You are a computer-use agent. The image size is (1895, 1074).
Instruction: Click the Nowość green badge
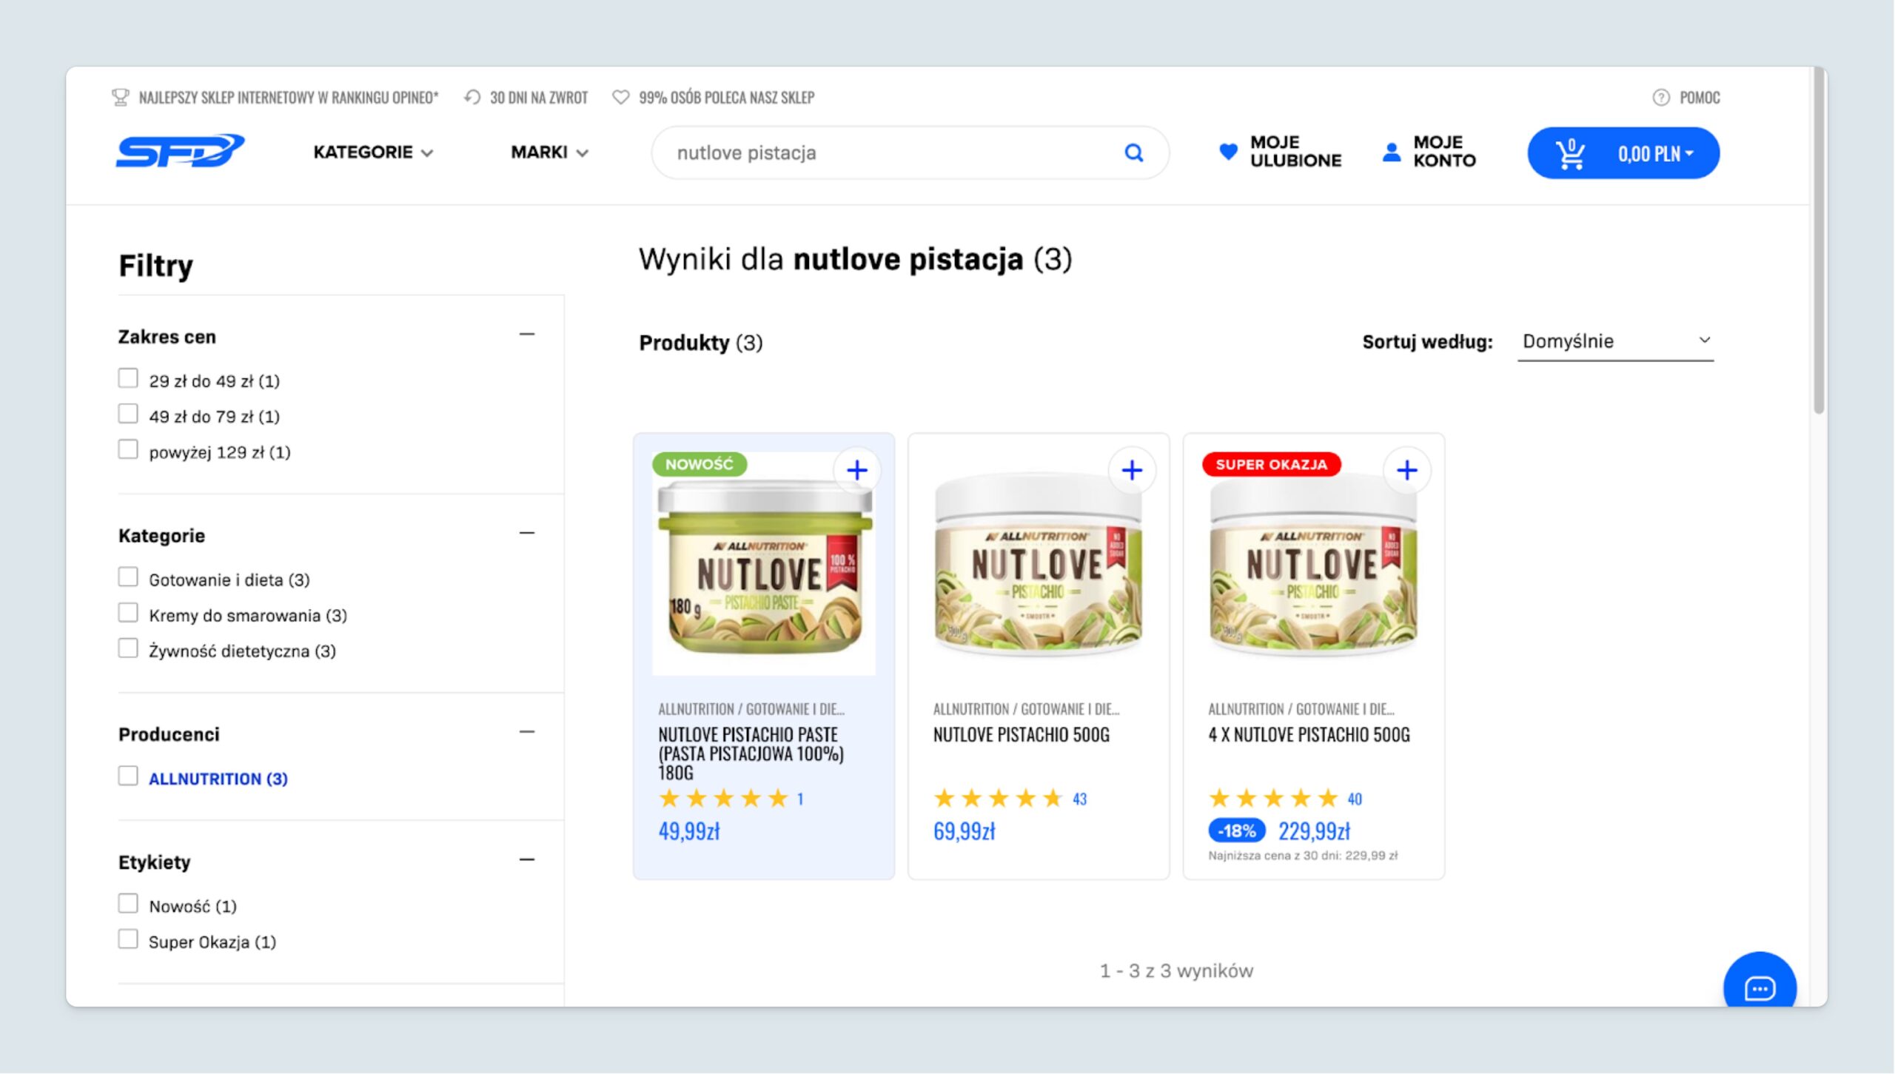click(x=699, y=464)
